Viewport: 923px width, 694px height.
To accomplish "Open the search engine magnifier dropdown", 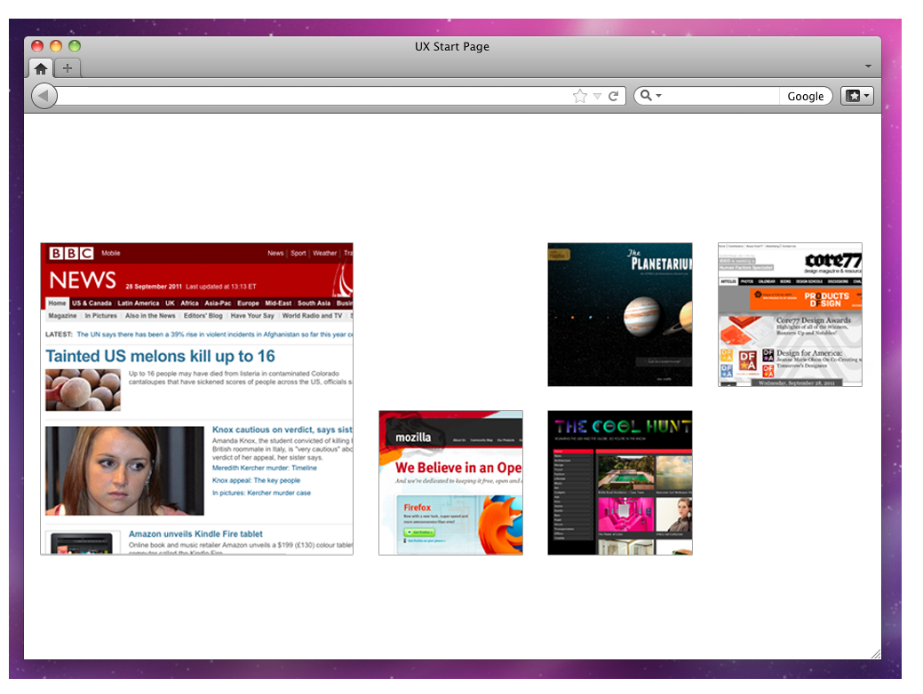I will (650, 95).
